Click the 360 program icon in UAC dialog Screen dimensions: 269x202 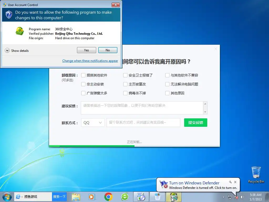click(x=19, y=31)
